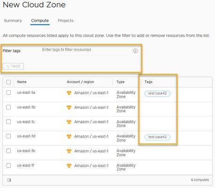Open the Projects tab

click(66, 21)
